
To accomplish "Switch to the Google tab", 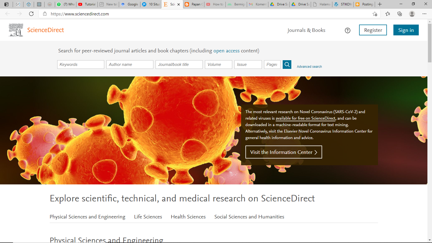I will 130,4.
